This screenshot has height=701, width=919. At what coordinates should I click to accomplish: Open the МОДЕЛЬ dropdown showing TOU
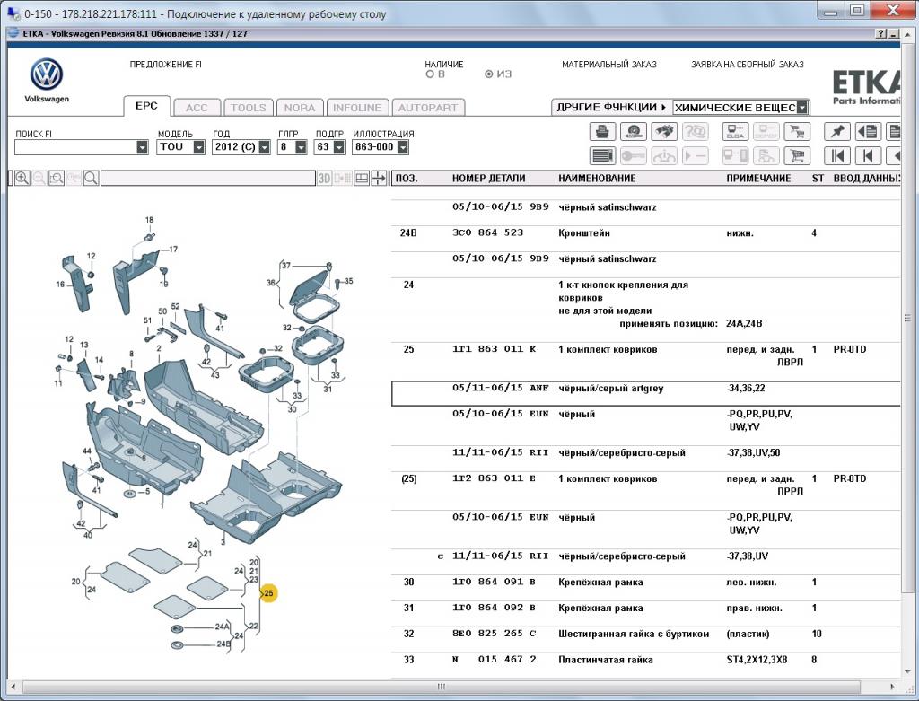(198, 147)
